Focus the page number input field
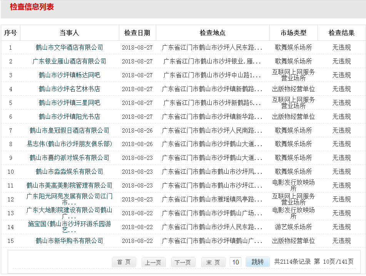Image resolution: width=366 pixels, height=276 pixels. pos(236,262)
